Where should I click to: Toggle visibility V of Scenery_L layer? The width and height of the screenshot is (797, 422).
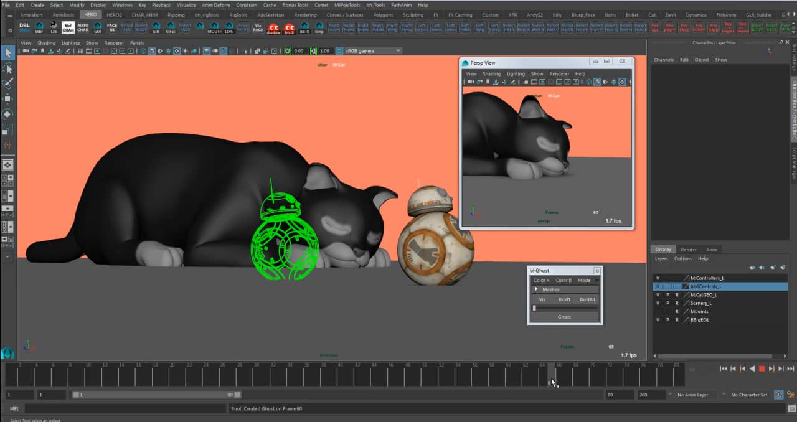pyautogui.click(x=658, y=303)
